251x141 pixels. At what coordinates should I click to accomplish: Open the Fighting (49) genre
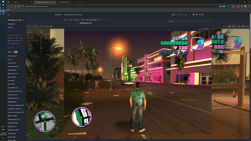[12, 102]
